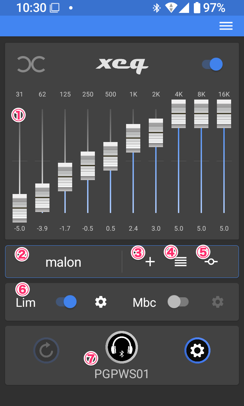The width and height of the screenshot is (244, 406).
Task: Select the malon preset name
Action: tap(63, 262)
